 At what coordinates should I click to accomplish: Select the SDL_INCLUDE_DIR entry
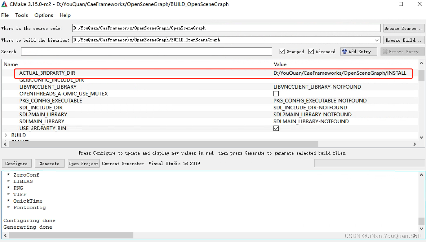click(x=41, y=108)
